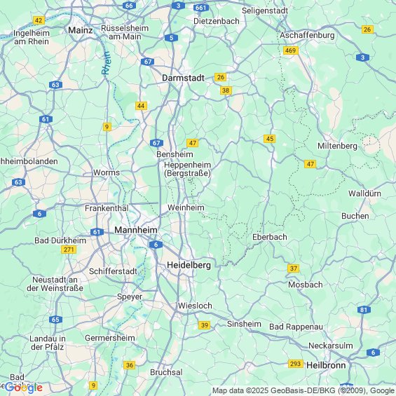
Task: Click the A5 highway shield near Rüsselsheim
Action: (172, 38)
